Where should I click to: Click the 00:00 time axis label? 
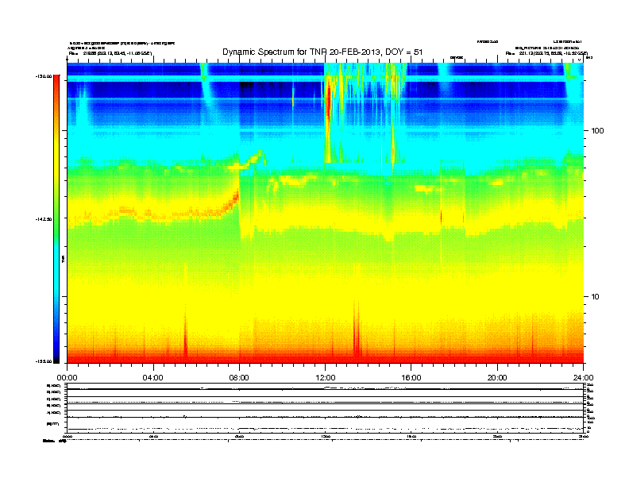tap(67, 378)
